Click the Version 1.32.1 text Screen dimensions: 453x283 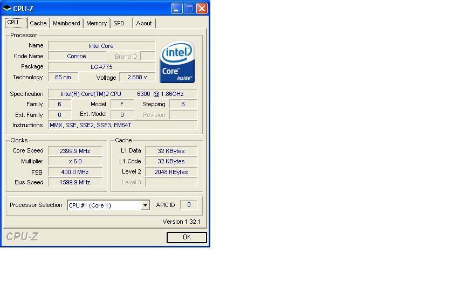[181, 222]
